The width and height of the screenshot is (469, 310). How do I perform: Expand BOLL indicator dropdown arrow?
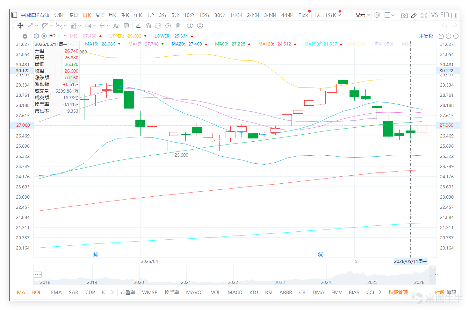[x=65, y=36]
